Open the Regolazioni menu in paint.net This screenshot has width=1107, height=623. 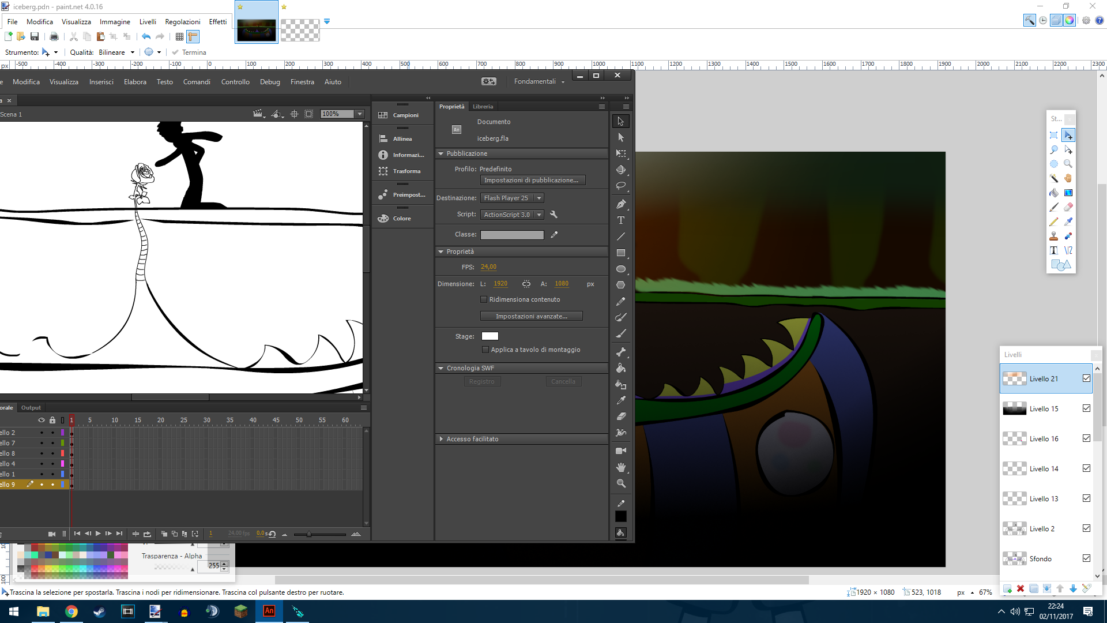point(183,22)
